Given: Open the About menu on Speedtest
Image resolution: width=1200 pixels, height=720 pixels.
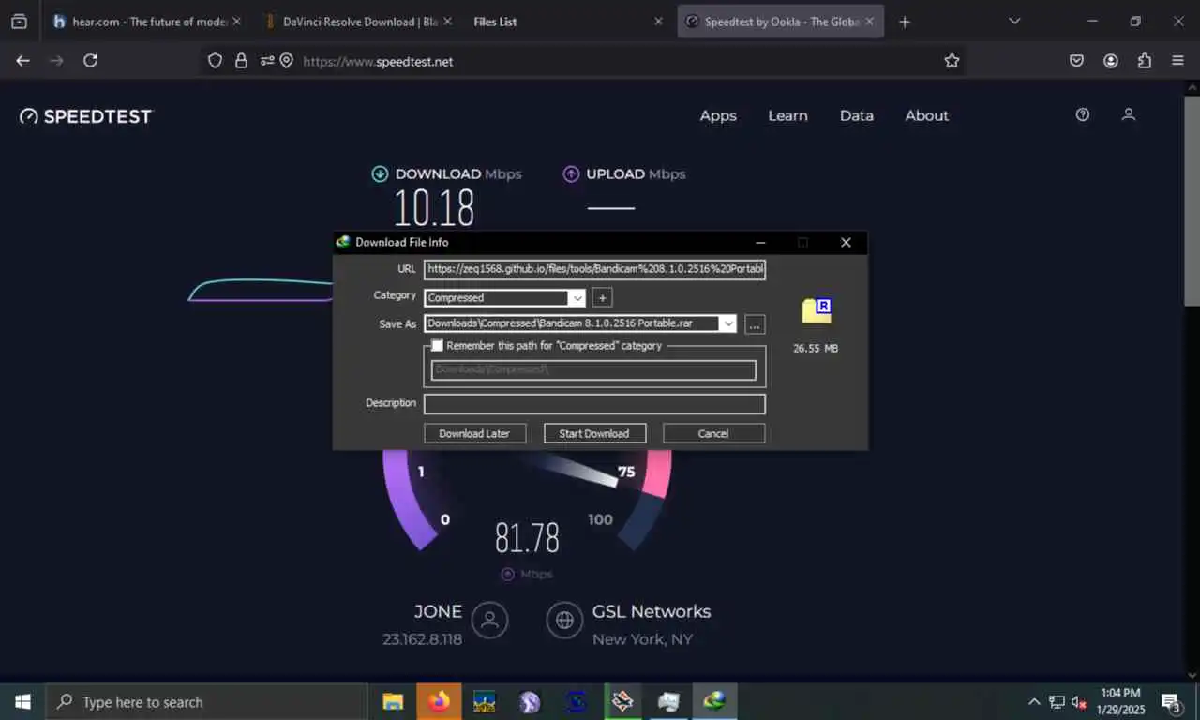Looking at the screenshot, I should coord(927,115).
